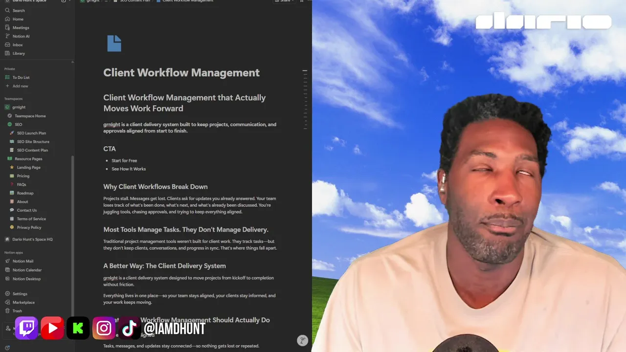Collapse the Notion apps section header
The width and height of the screenshot is (626, 352).
point(14,252)
